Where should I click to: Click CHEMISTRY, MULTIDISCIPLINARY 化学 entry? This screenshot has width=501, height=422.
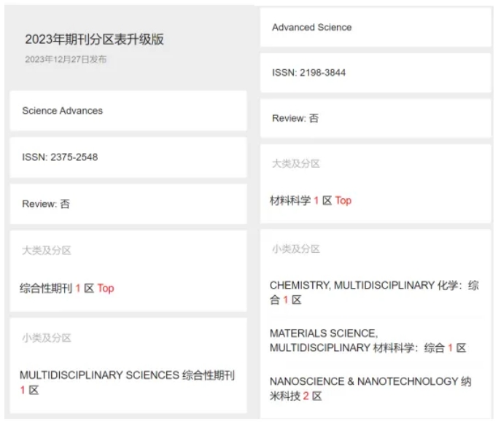pyautogui.click(x=374, y=292)
